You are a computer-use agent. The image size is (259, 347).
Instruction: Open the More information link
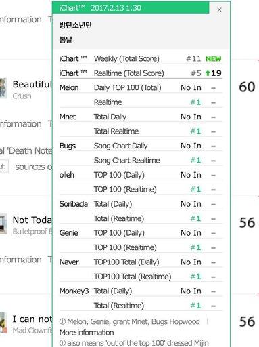[87, 333]
